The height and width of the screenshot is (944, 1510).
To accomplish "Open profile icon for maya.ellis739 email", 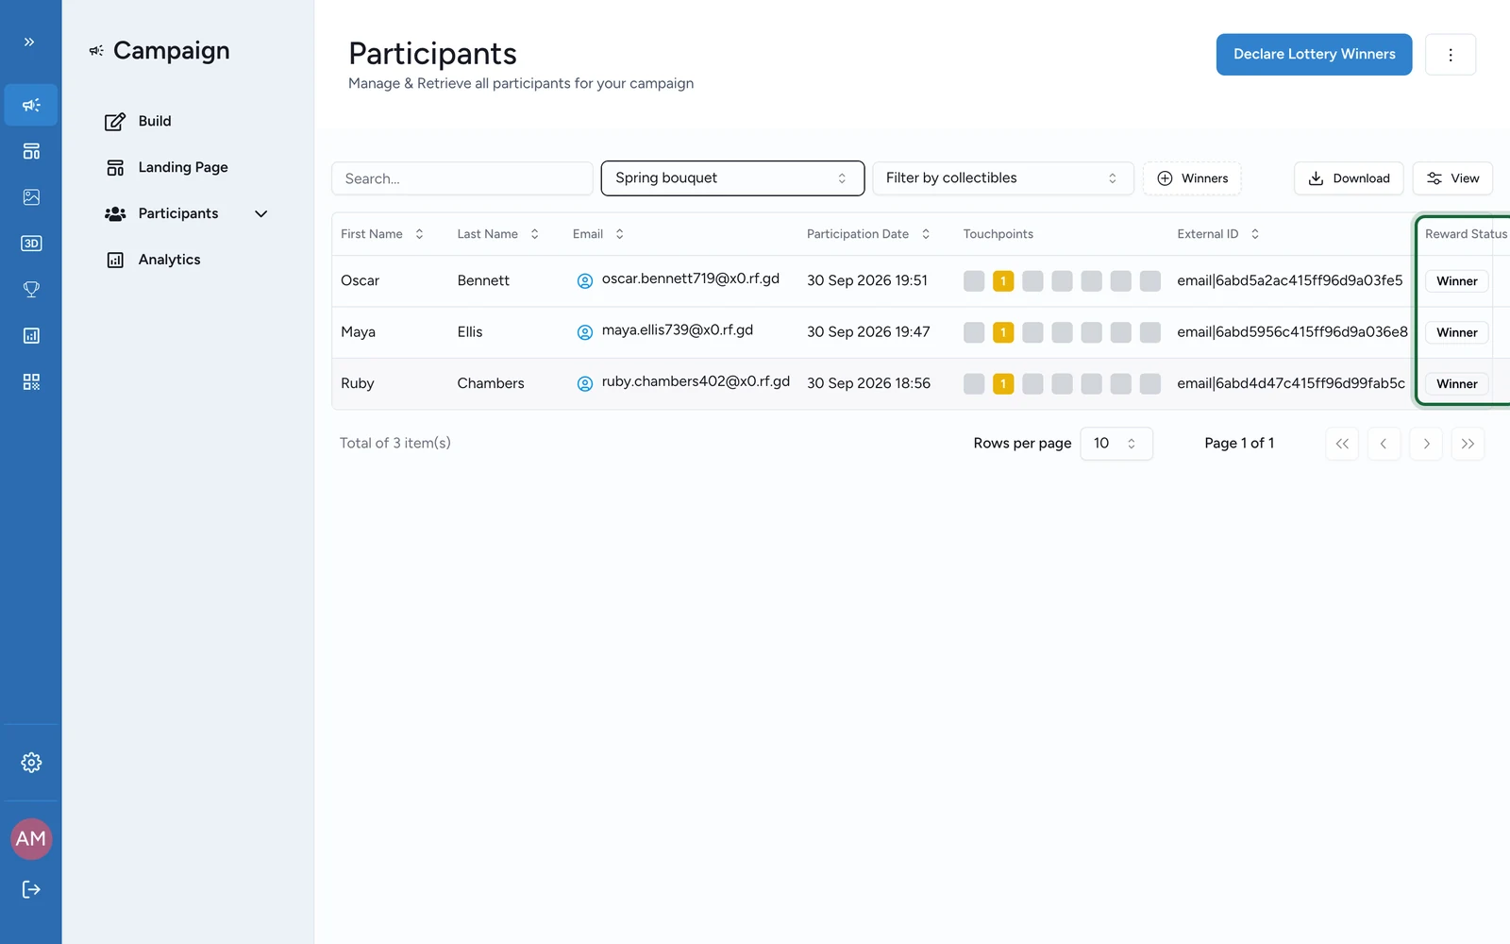I will click(x=585, y=332).
